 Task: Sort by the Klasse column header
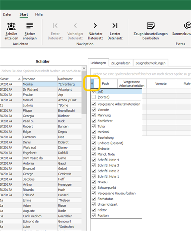(11, 79)
